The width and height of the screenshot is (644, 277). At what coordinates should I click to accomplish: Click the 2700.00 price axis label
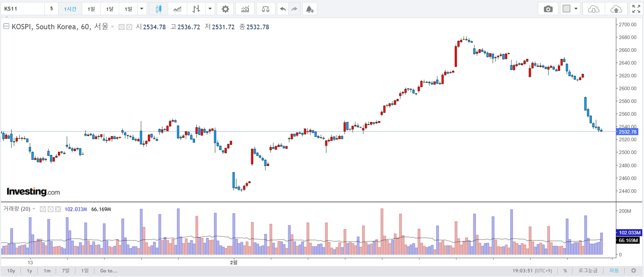click(628, 24)
